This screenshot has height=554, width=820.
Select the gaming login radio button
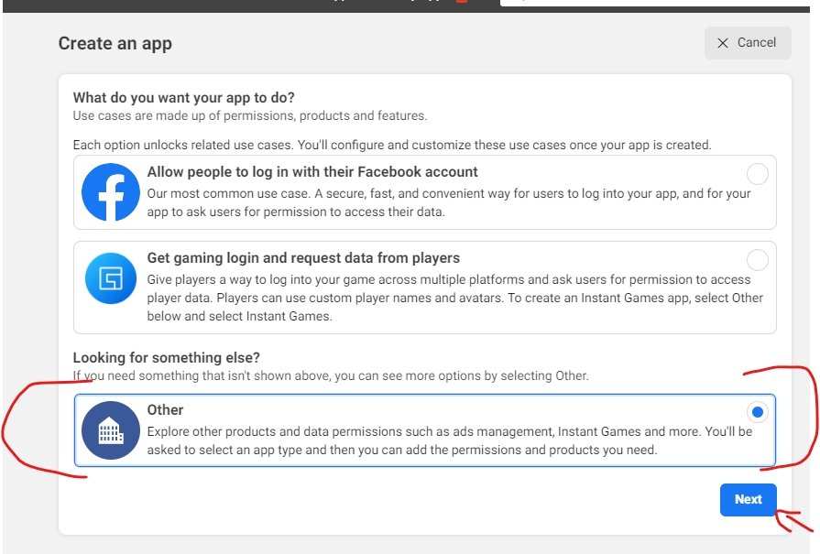point(758,260)
